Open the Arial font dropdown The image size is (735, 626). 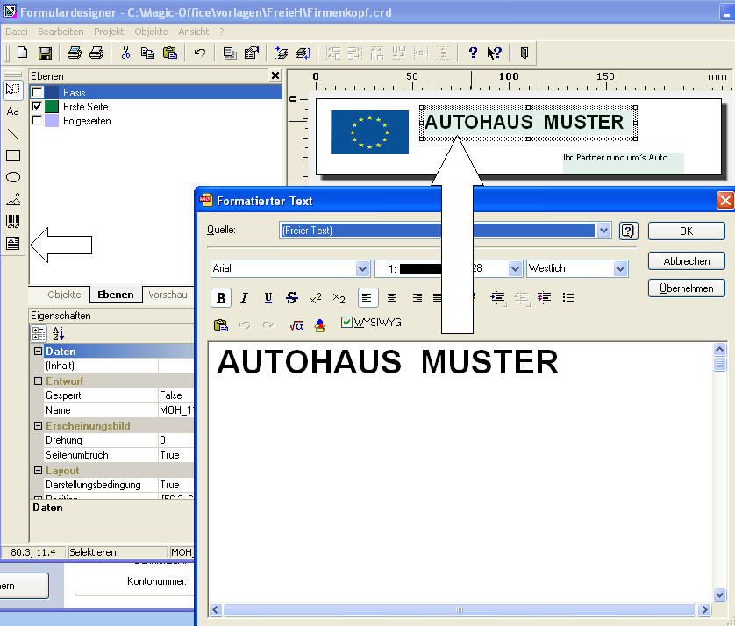[362, 268]
